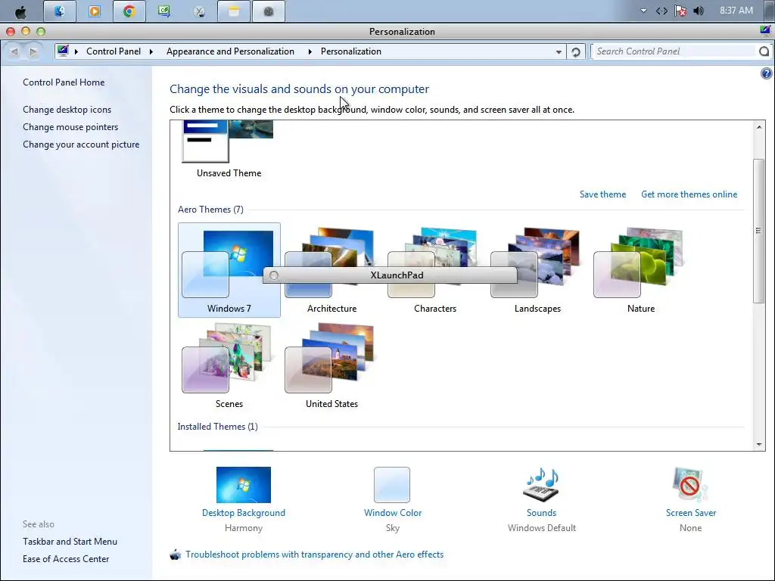The width and height of the screenshot is (775, 581).
Task: Go forward with the navigation arrow
Action: (x=33, y=51)
